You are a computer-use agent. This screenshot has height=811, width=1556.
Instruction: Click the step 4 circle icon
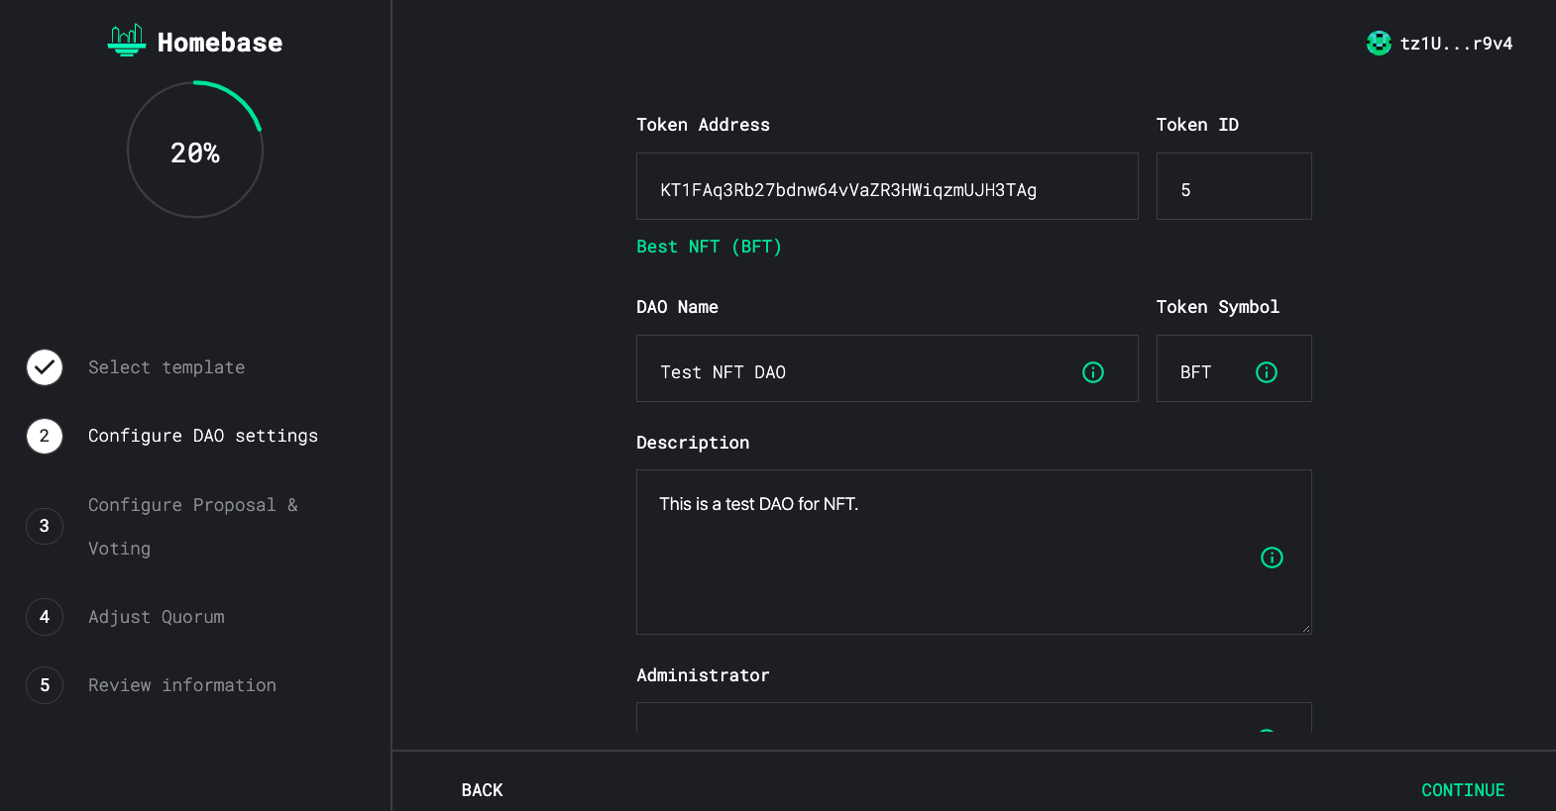click(45, 617)
